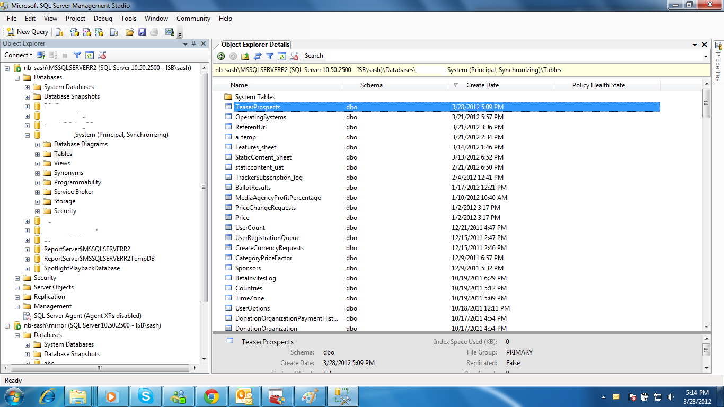724x407 pixels.
Task: Open the Search box dropdown arrow
Action: pyautogui.click(x=705, y=56)
